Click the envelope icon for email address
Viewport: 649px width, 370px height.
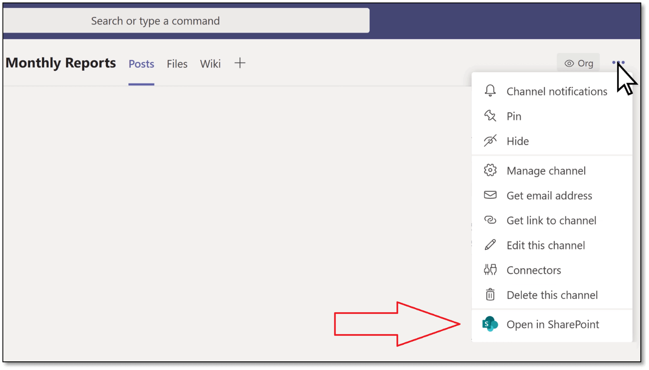pyautogui.click(x=490, y=195)
